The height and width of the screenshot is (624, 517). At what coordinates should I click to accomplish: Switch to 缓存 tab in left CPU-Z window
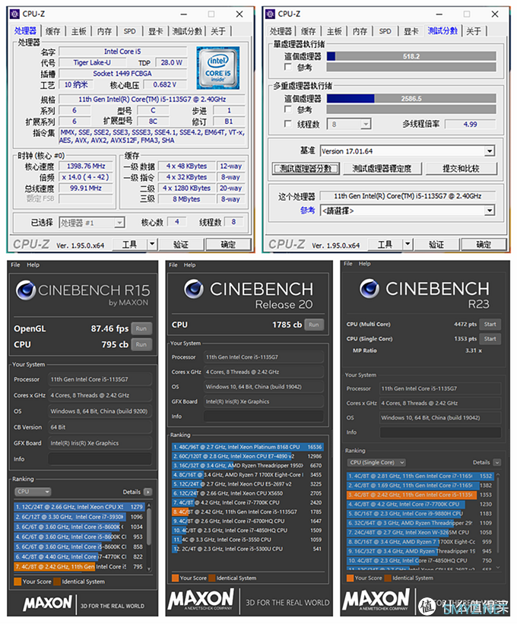pos(53,31)
